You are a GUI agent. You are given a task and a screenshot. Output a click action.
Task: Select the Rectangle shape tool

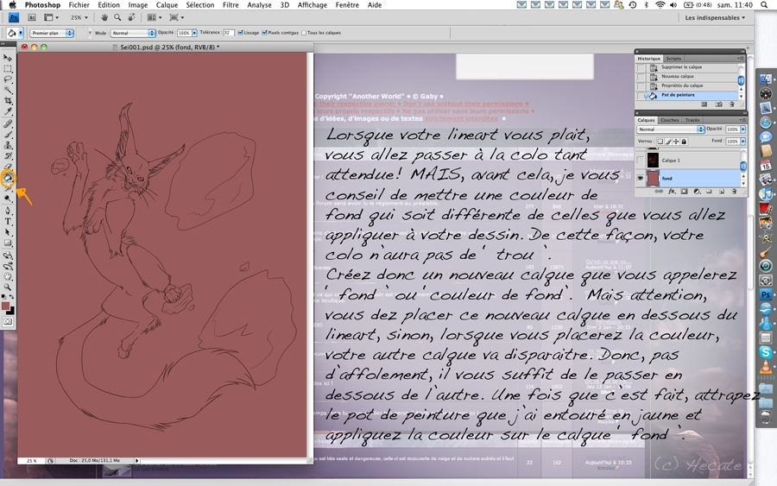point(8,243)
